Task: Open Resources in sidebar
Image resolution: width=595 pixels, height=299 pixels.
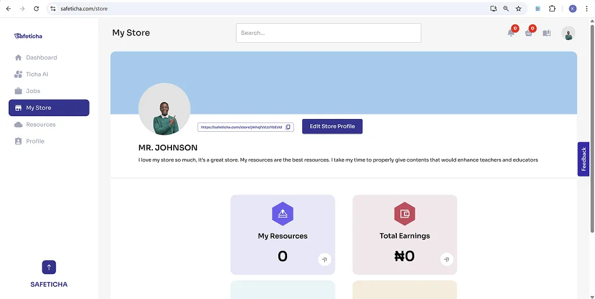Action: (49, 124)
